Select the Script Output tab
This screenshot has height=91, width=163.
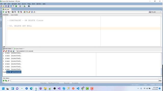point(8,49)
